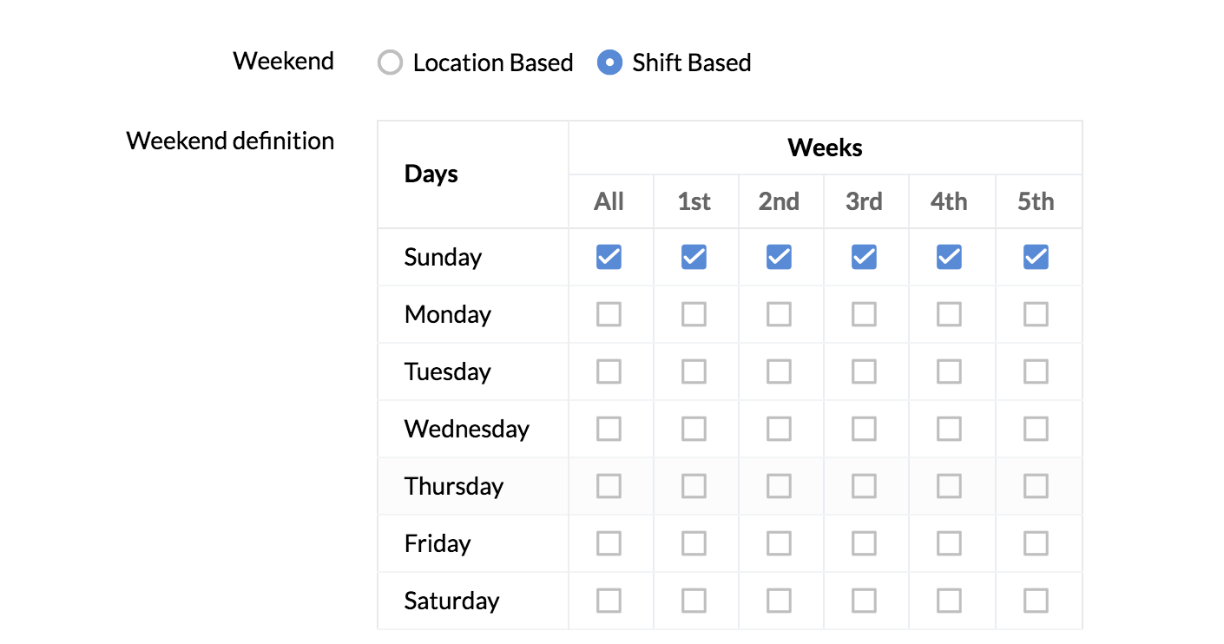Image resolution: width=1224 pixels, height=644 pixels.
Task: Select the Location Based weekend option
Action: (x=391, y=62)
